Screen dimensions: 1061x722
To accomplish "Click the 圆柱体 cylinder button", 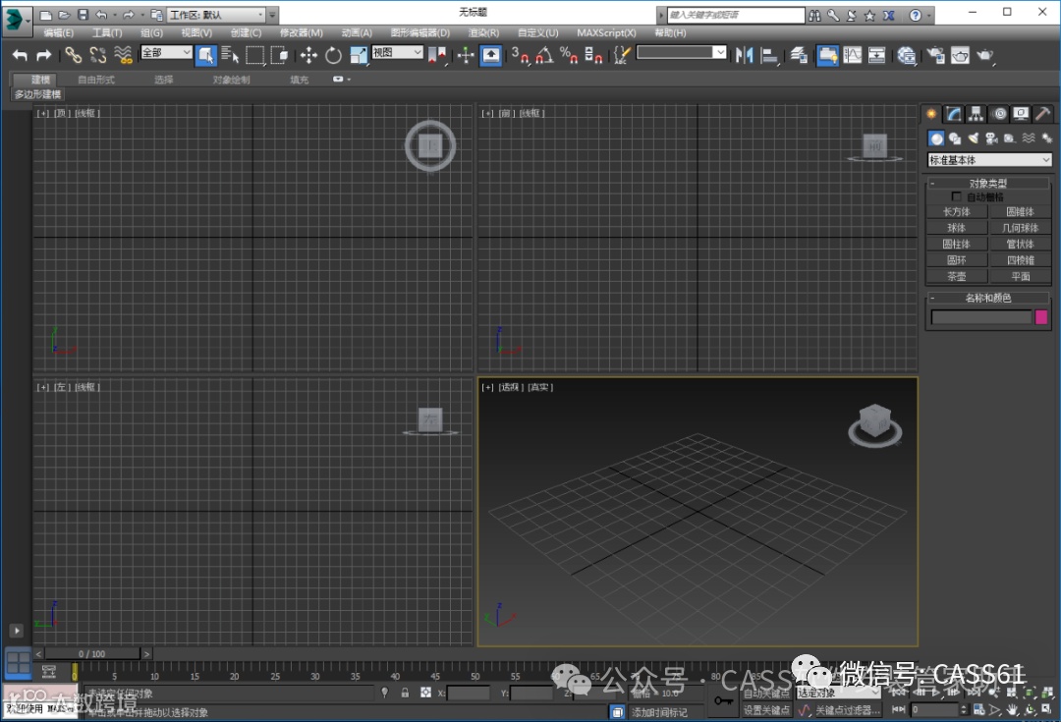I will tap(956, 244).
